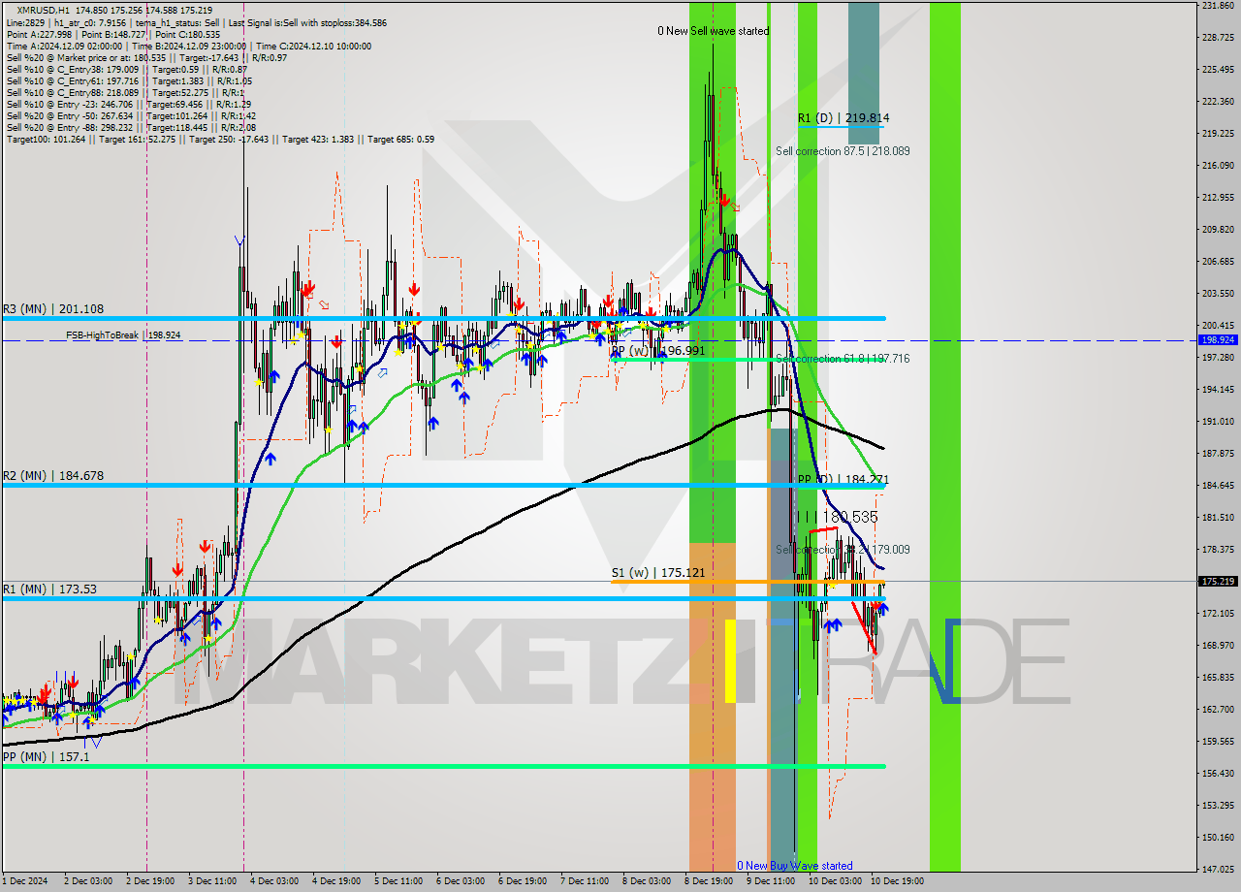The height and width of the screenshot is (892, 1241).
Task: Click the 'PP (w) | 196.991' weekly pivot label
Action: pos(658,351)
